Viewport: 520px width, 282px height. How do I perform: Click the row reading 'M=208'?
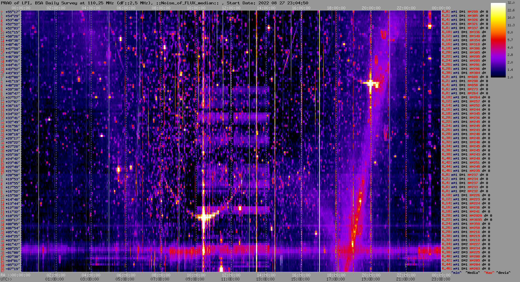pyautogui.click(x=466, y=256)
